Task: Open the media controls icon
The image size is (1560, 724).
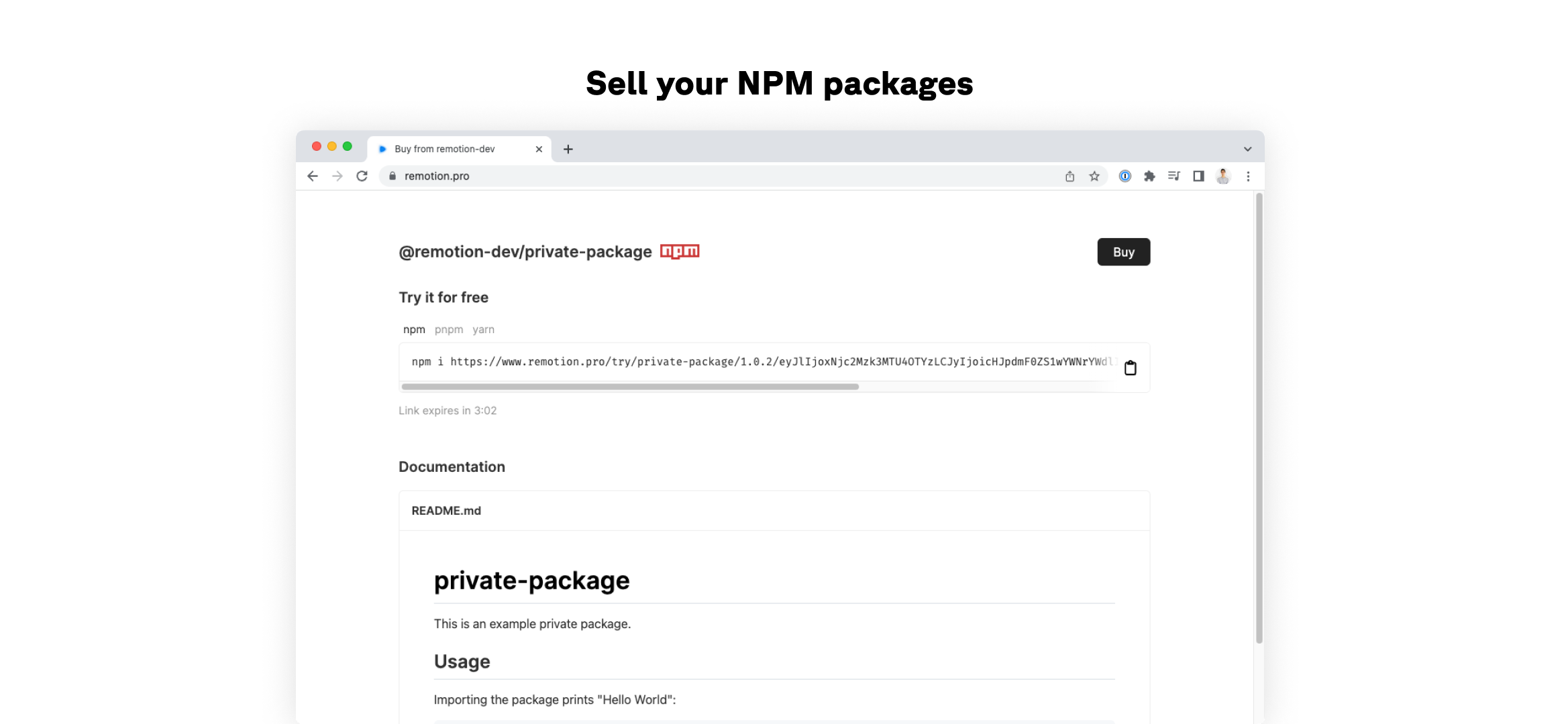Action: coord(1174,176)
